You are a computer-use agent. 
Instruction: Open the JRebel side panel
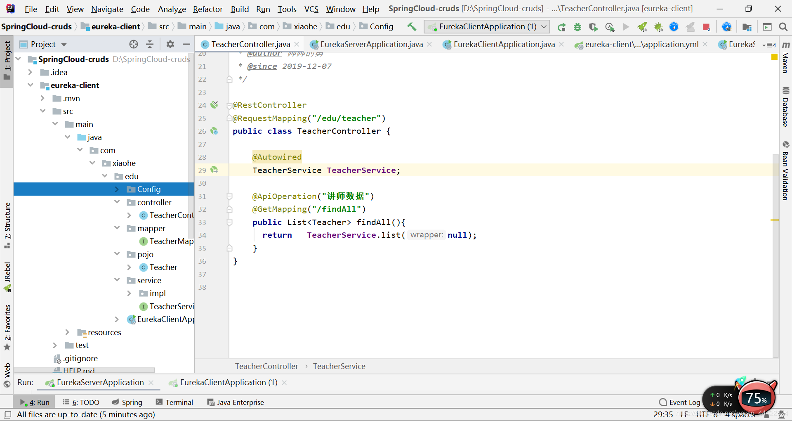(x=7, y=277)
